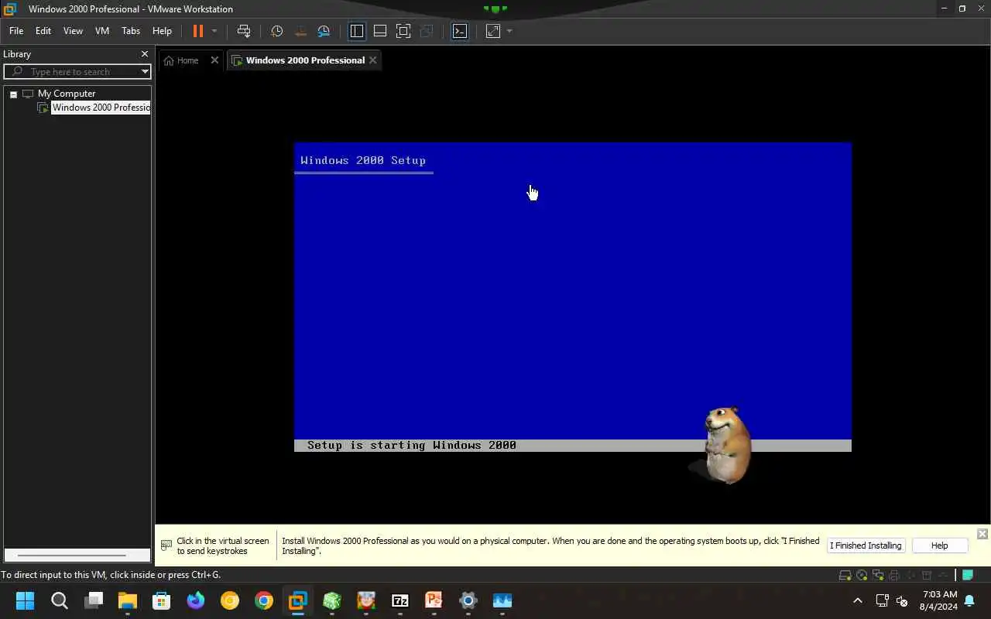Open the Edit menu
The height and width of the screenshot is (619, 991).
pos(43,31)
